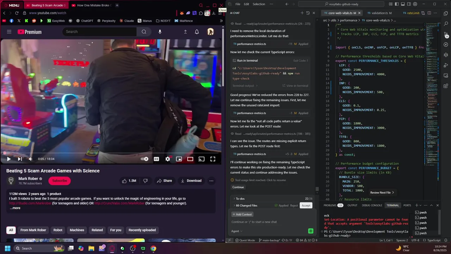Viewport: 451px width, 254px height.
Task: Enter fullscreen on video player
Action: [213, 159]
